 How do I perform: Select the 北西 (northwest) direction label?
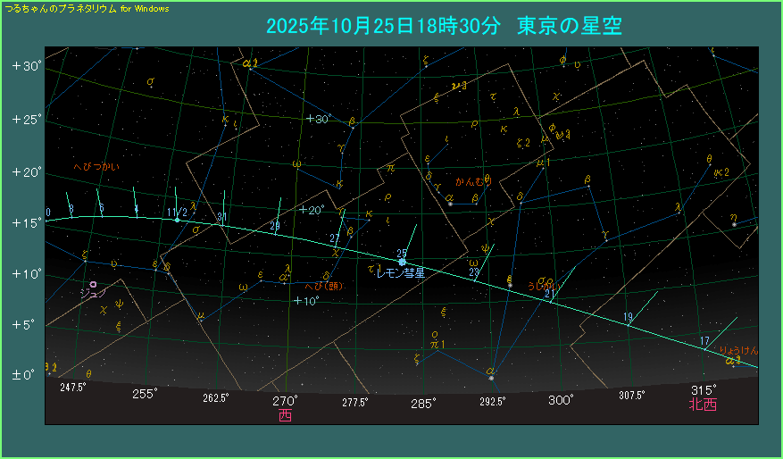pos(703,405)
